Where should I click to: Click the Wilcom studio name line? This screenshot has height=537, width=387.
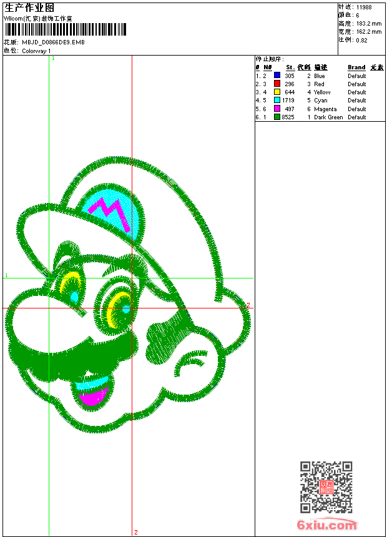point(38,19)
